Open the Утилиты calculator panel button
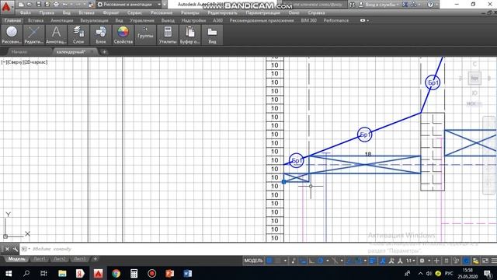 [x=168, y=34]
